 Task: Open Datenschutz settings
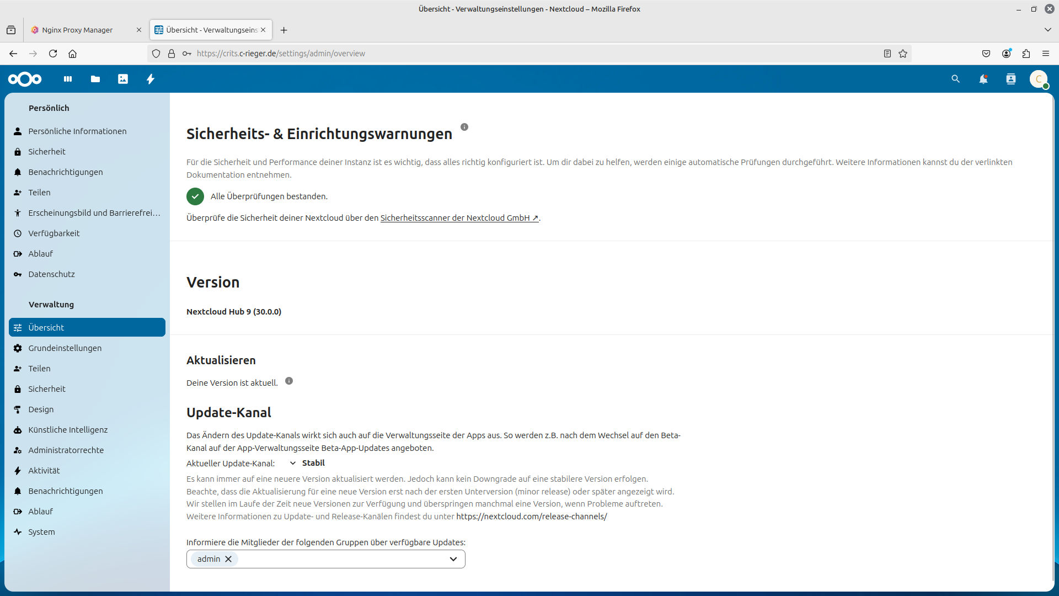pos(87,274)
